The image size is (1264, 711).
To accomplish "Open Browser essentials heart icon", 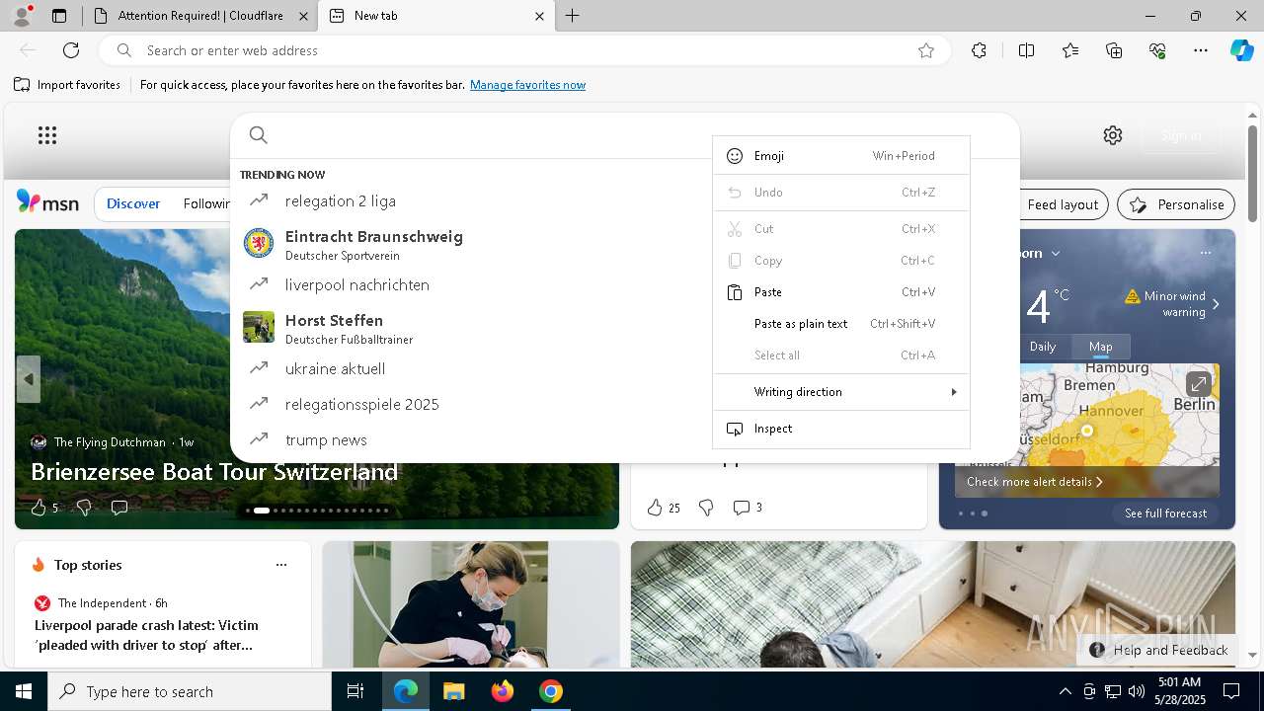I will (x=1157, y=50).
